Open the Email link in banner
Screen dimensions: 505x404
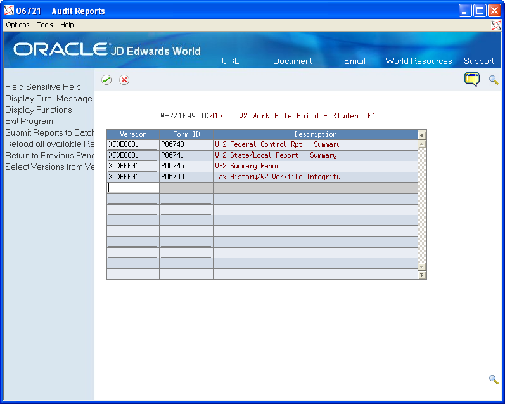click(x=355, y=61)
